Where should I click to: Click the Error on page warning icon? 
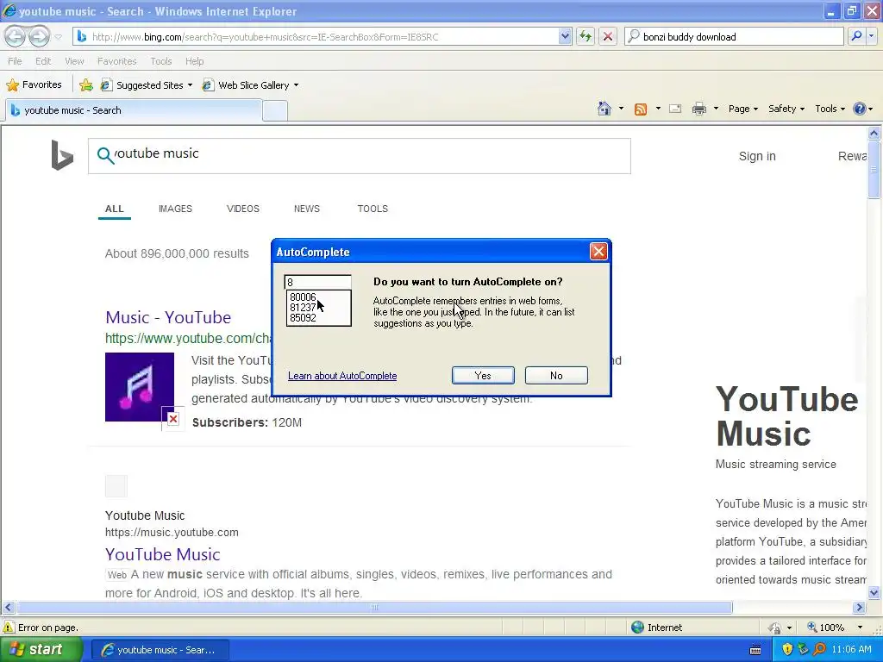(x=9, y=628)
